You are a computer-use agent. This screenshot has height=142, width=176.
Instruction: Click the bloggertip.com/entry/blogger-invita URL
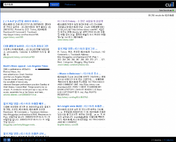pyautogui.click(x=20, y=125)
